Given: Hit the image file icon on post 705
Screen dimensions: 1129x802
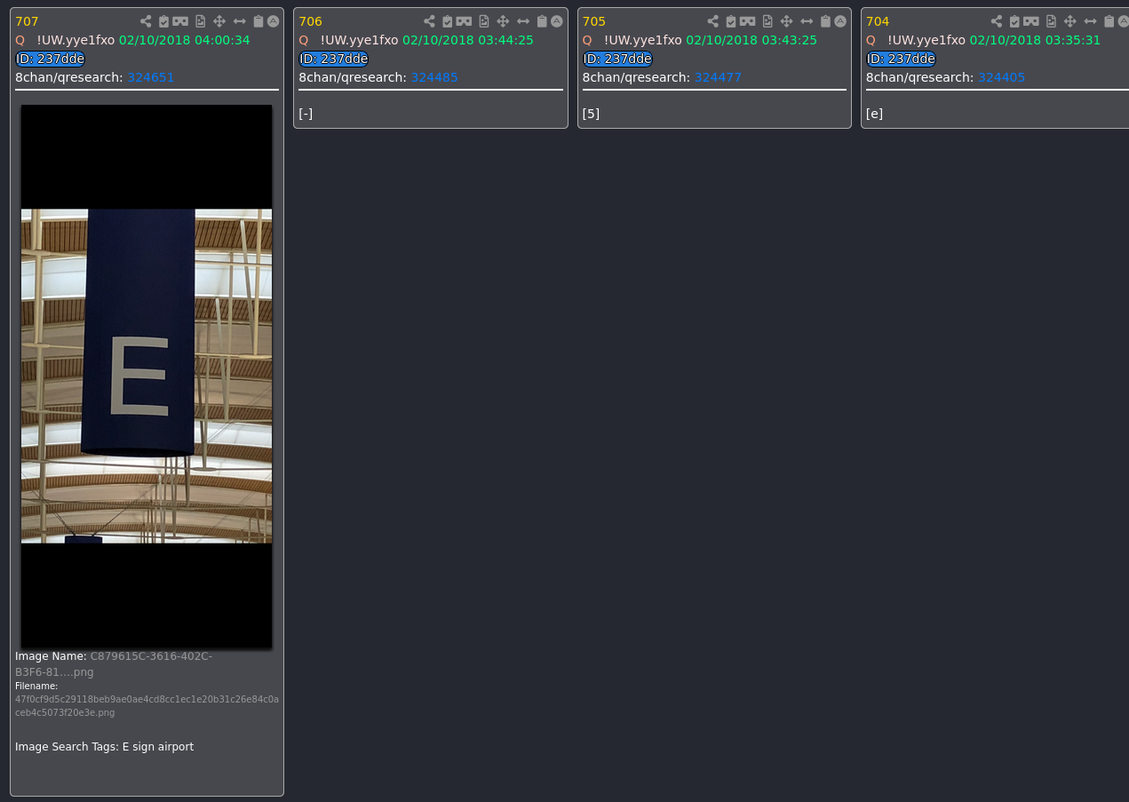Looking at the screenshot, I should pos(767,21).
